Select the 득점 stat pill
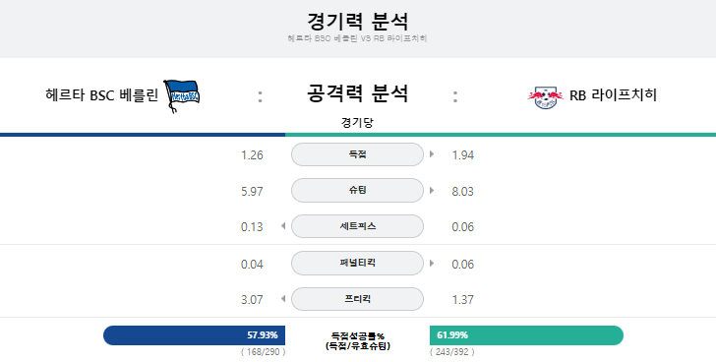The height and width of the screenshot is (362, 716). [357, 154]
